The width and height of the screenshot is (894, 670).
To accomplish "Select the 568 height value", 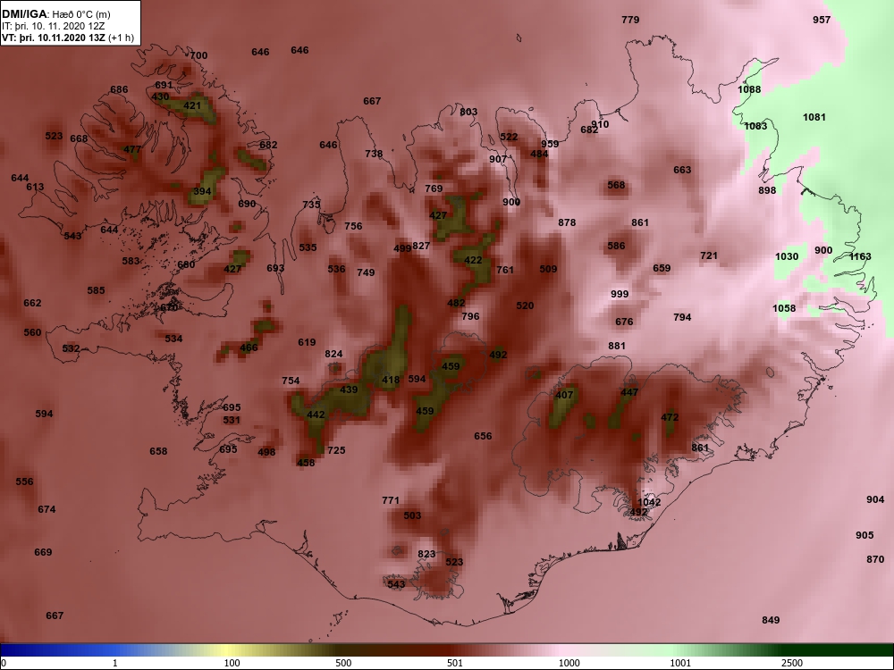I will pyautogui.click(x=616, y=185).
